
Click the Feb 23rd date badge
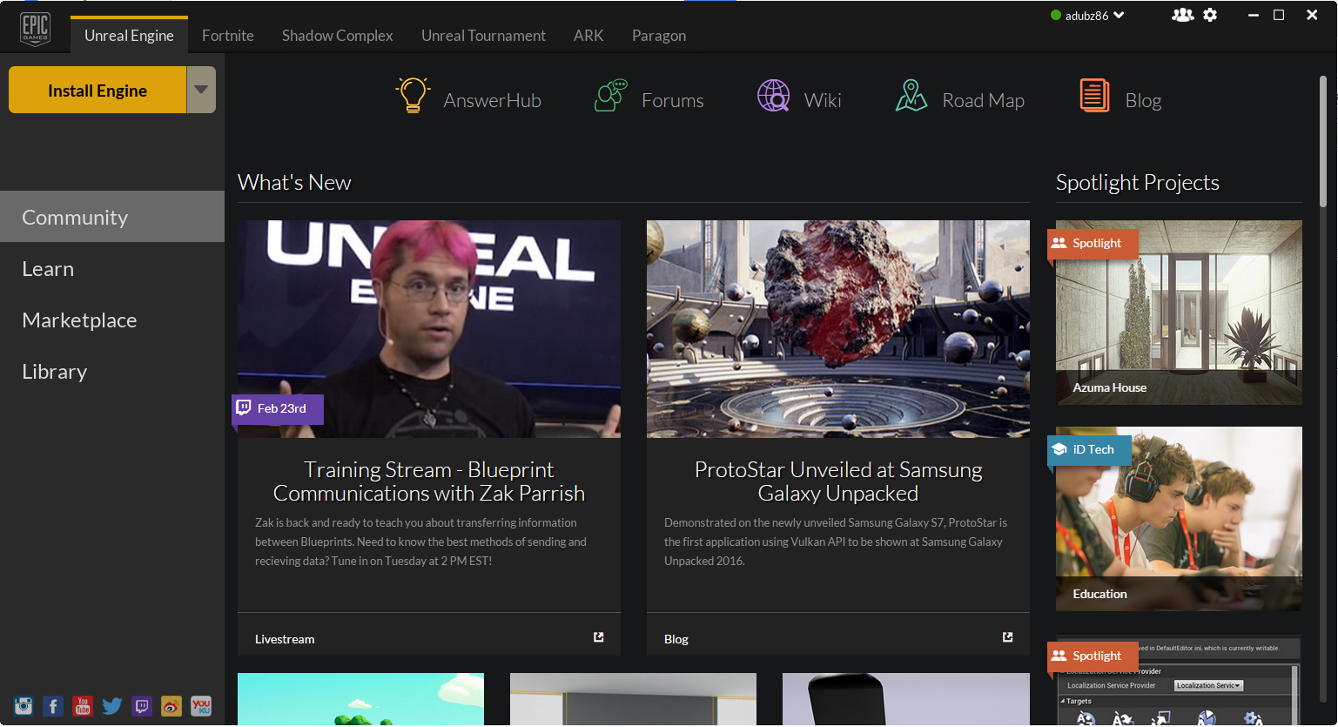[278, 408]
